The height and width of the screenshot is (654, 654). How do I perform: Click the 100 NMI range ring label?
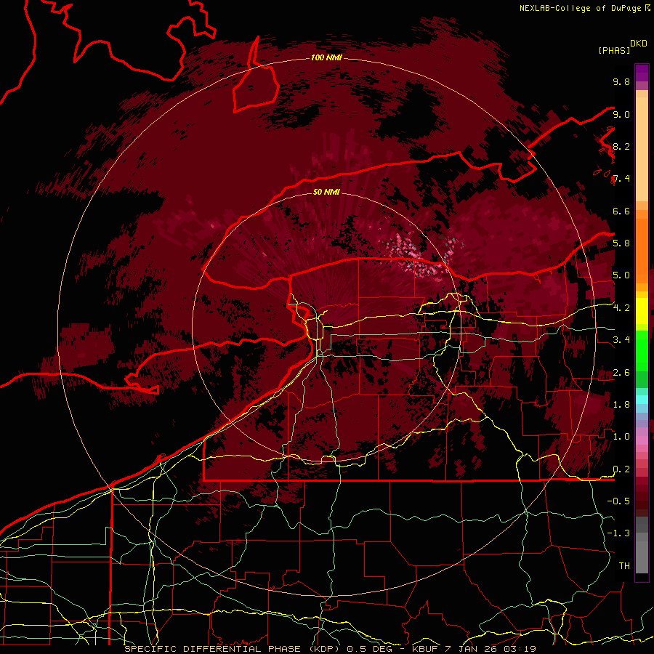click(x=326, y=57)
